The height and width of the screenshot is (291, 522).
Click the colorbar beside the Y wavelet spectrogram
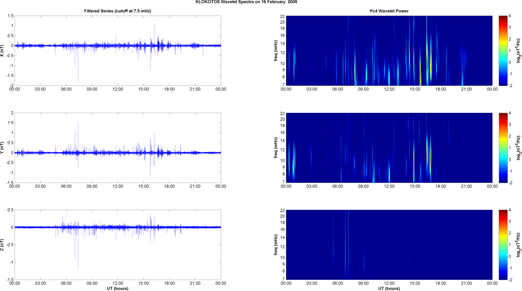[503, 148]
